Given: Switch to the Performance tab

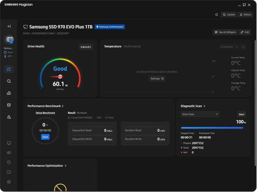Looking at the screenshot, I should click(x=132, y=46).
